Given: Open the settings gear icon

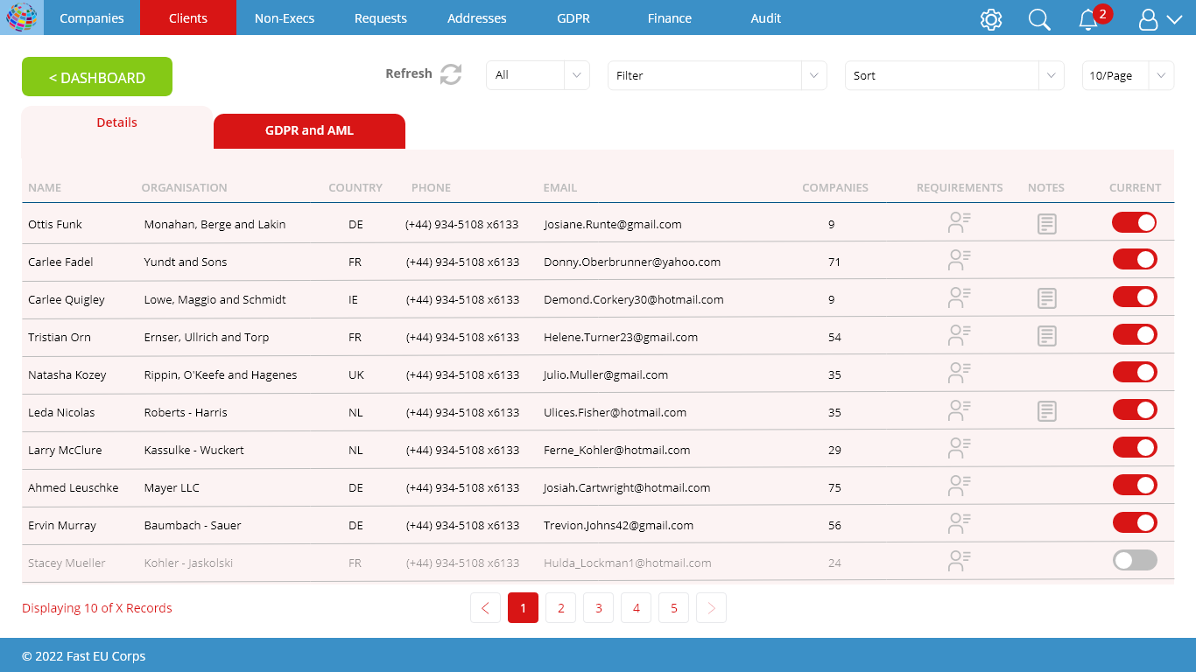Looking at the screenshot, I should 991,19.
